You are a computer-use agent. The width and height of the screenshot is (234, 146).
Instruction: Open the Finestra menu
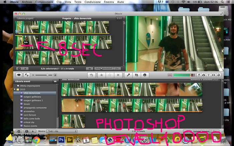[109, 2]
